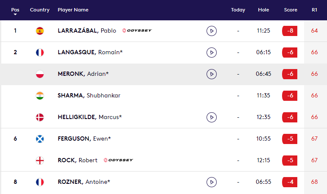Open Pablo Larrazábal's player profile
Screen dimensions: 327x194
click(x=87, y=31)
